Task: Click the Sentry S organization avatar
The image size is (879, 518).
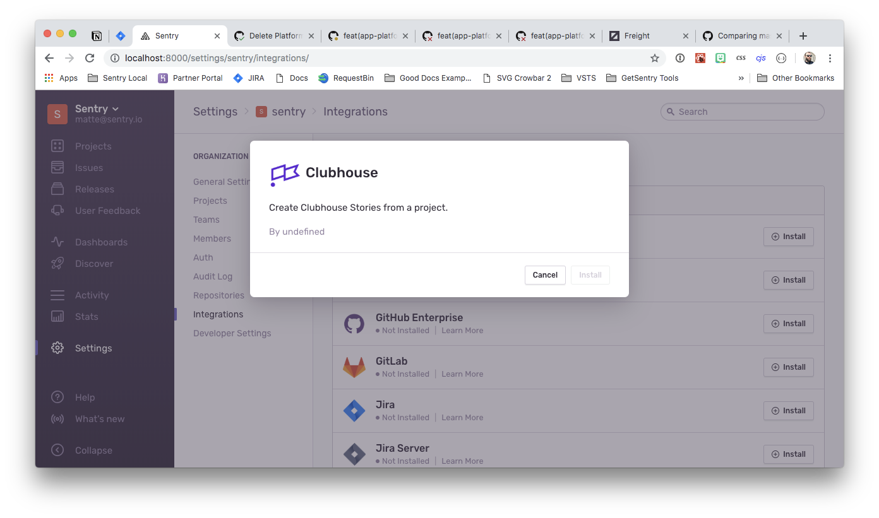Action: 57,114
